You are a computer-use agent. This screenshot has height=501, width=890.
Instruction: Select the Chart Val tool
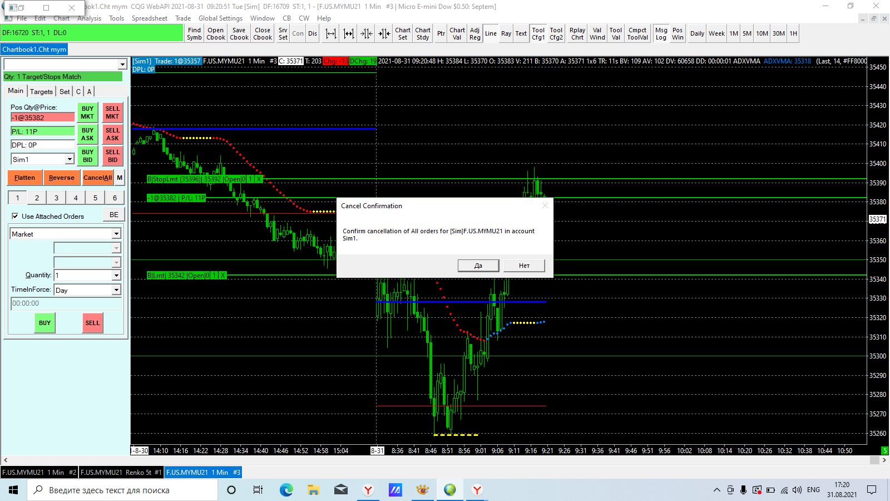click(x=457, y=33)
